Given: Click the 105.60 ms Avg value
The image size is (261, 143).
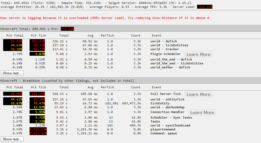Looking at the screenshot, I should click(x=89, y=94).
